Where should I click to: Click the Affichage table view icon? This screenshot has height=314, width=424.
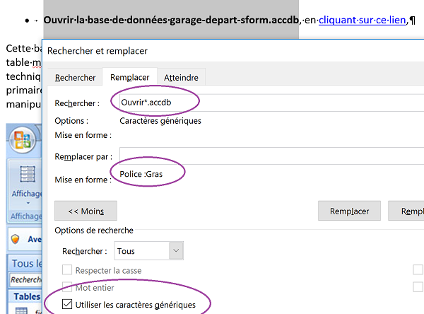(28, 174)
